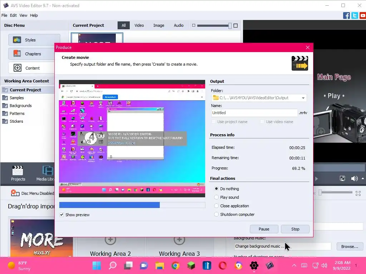The height and width of the screenshot is (274, 366).
Task: Open the Content section
Action: pos(31,68)
